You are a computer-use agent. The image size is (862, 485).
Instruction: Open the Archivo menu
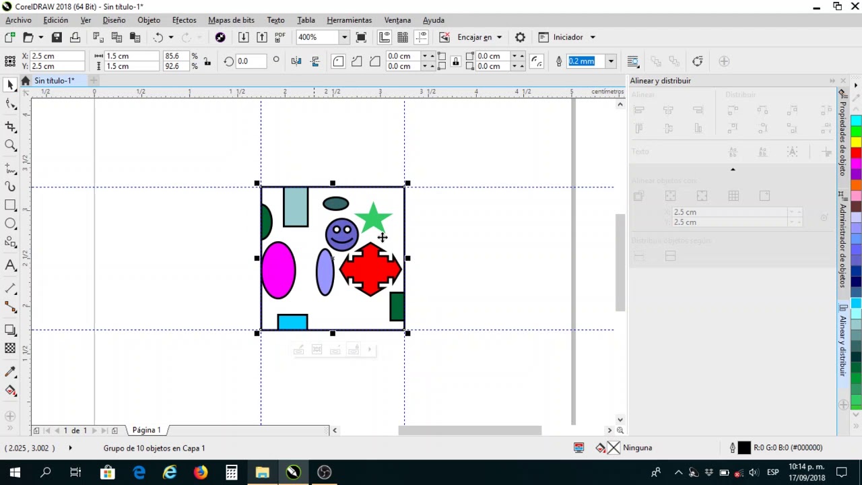point(18,20)
